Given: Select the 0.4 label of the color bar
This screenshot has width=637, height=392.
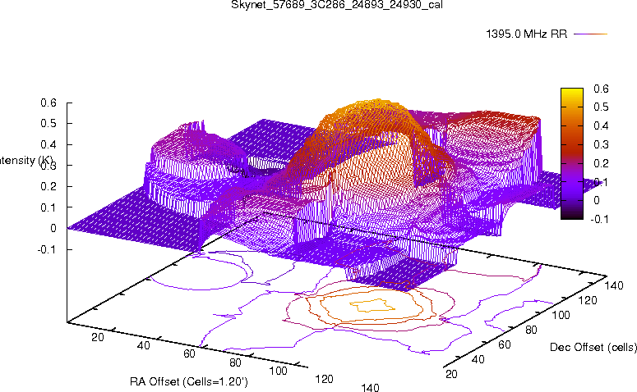Looking at the screenshot, I should click(601, 125).
